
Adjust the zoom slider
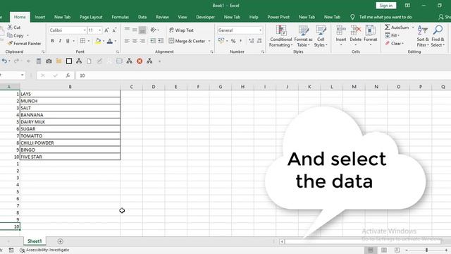[426, 250]
